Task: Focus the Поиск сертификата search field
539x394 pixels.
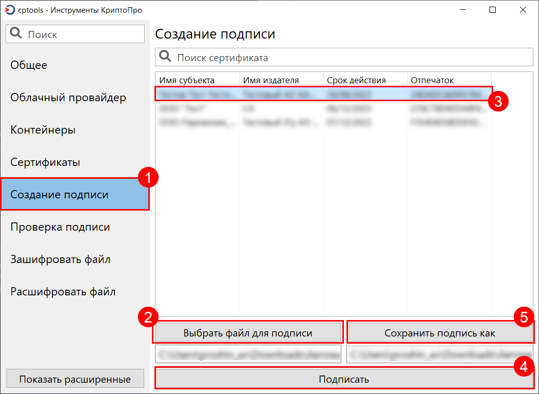Action: (350, 58)
